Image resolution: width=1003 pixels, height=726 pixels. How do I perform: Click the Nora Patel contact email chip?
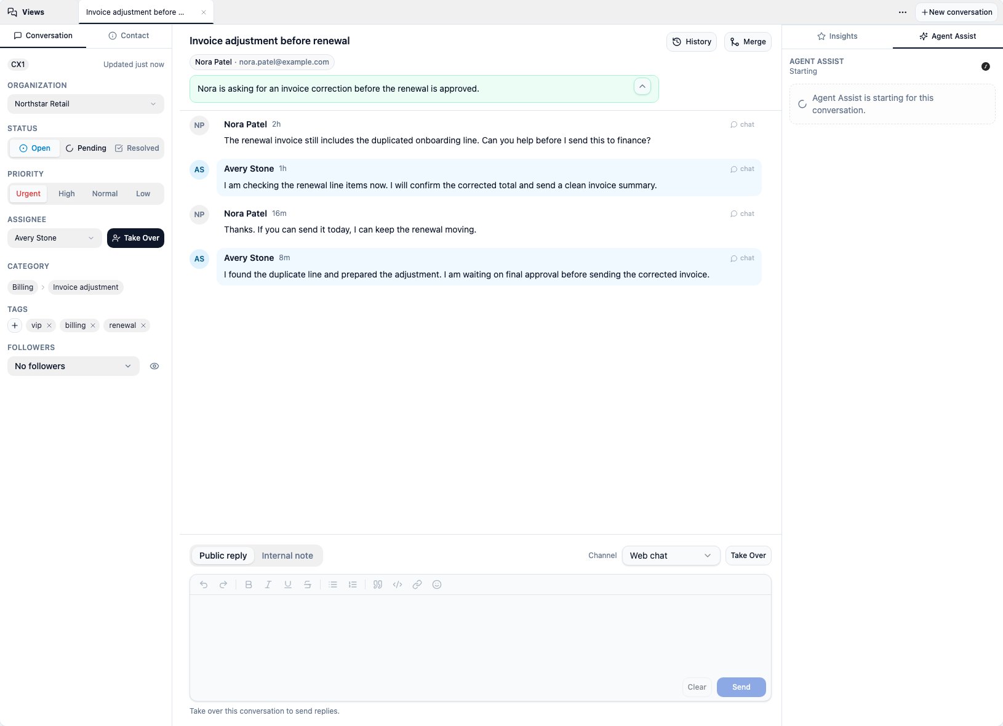(x=262, y=62)
